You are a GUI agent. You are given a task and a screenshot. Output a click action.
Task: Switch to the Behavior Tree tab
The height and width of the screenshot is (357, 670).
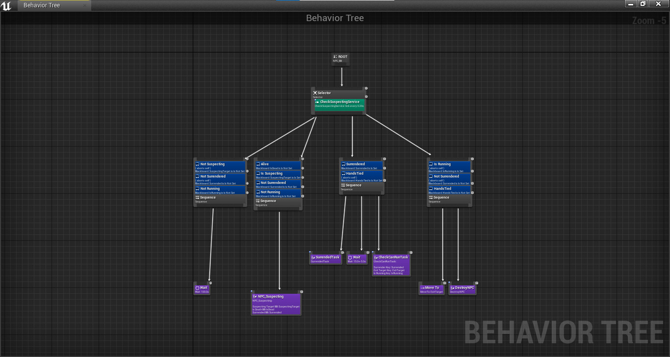pyautogui.click(x=41, y=5)
